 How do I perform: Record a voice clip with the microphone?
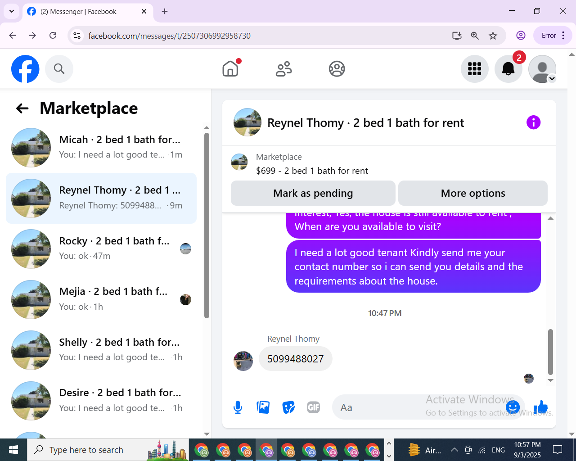click(238, 407)
